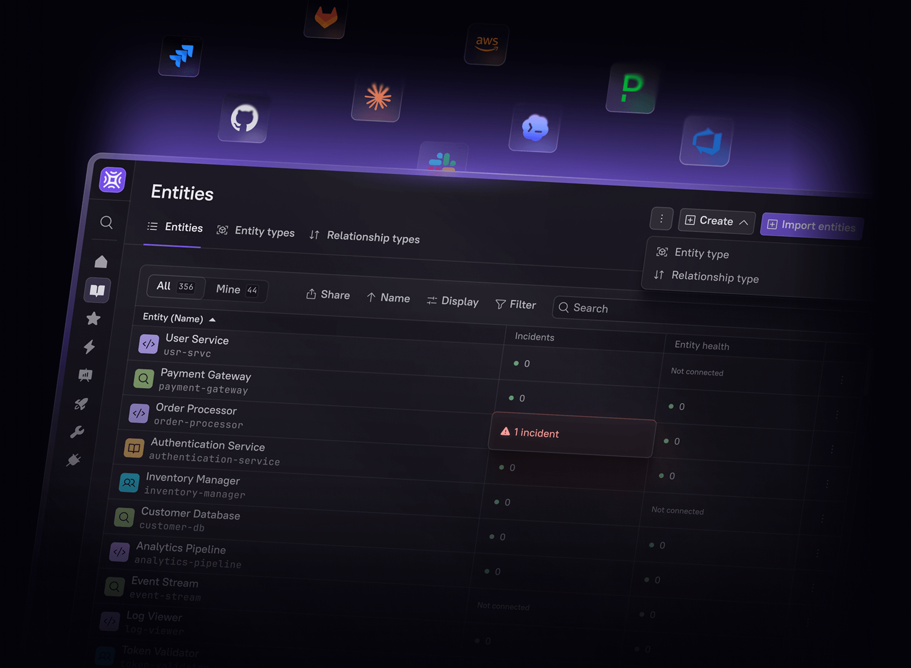Collapse the Create dropdown button

717,221
